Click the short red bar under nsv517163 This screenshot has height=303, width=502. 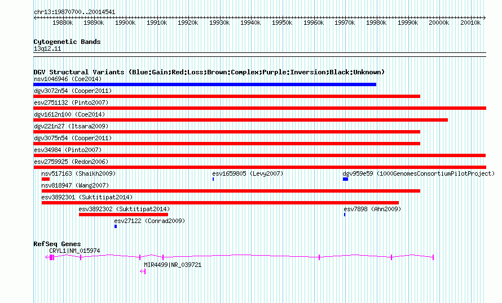click(46, 179)
